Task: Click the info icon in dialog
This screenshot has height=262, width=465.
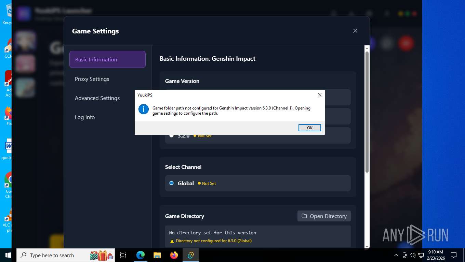Action: pyautogui.click(x=144, y=109)
